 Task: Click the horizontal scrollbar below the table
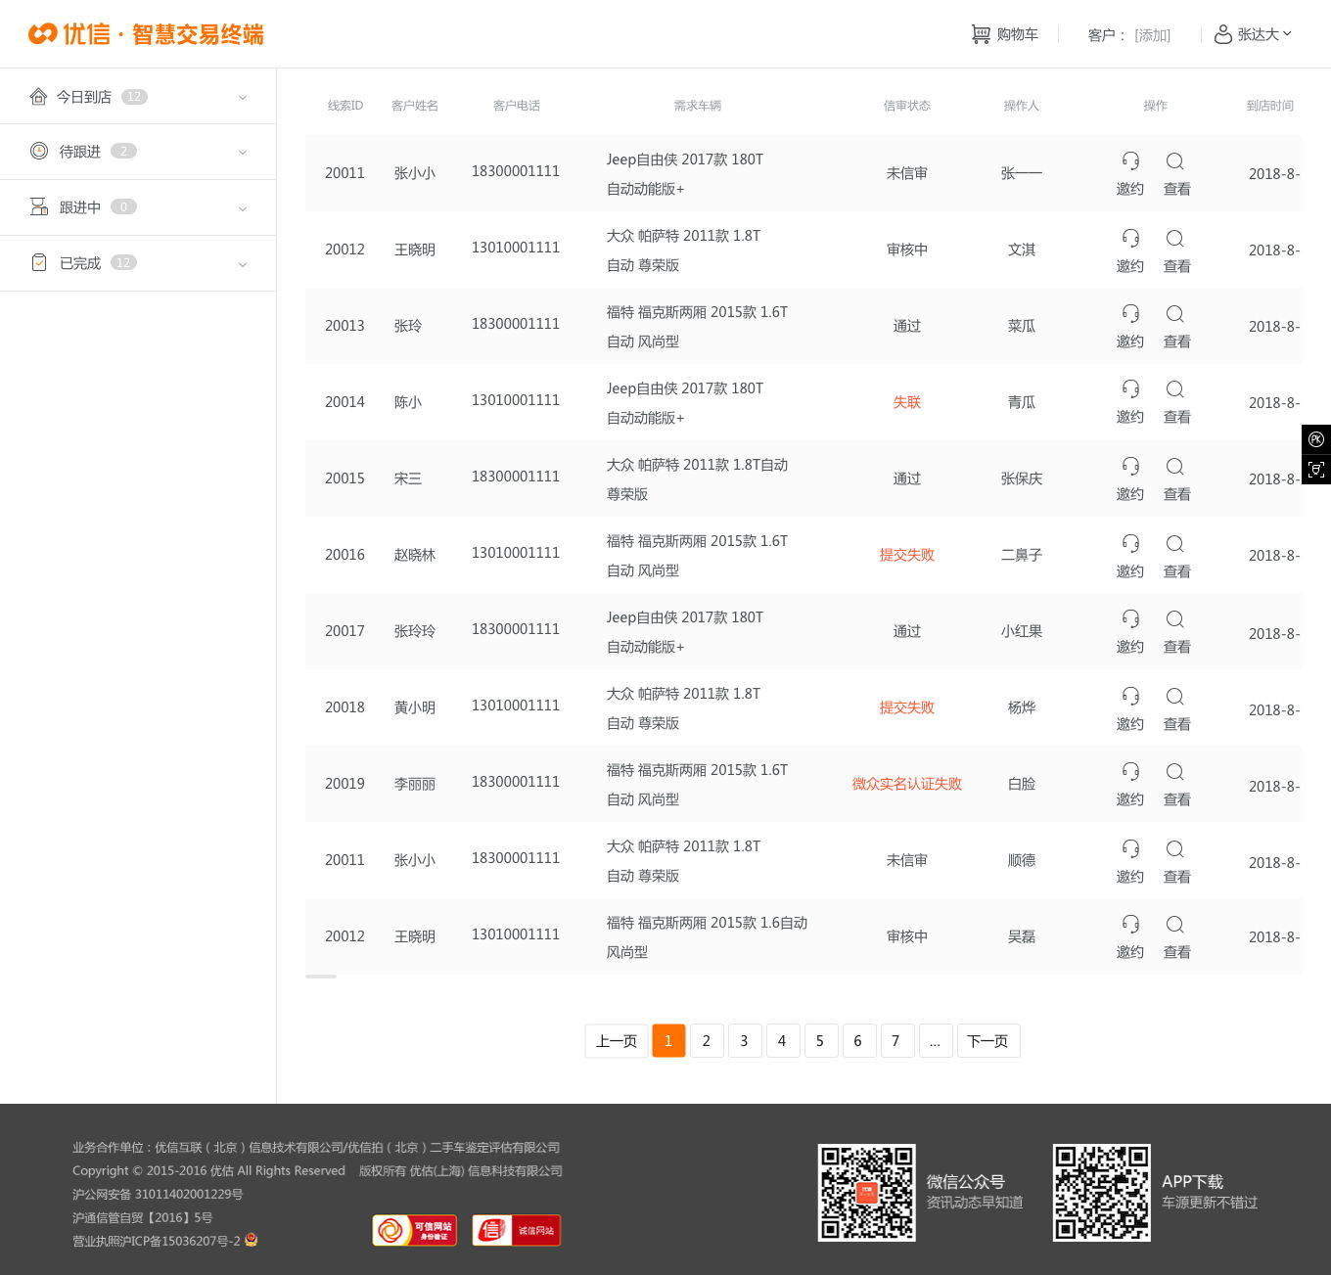click(321, 977)
